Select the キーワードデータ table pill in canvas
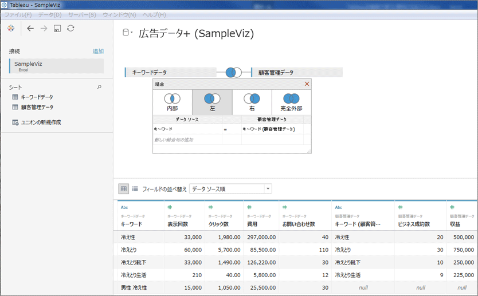The image size is (478, 296). coord(171,73)
